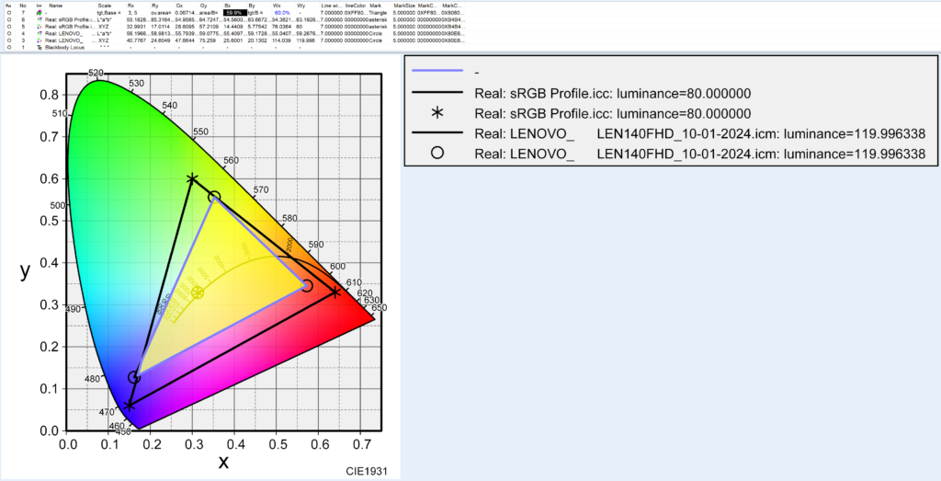Click the ov.area= cell in row 7
The image size is (941, 481).
161,13
